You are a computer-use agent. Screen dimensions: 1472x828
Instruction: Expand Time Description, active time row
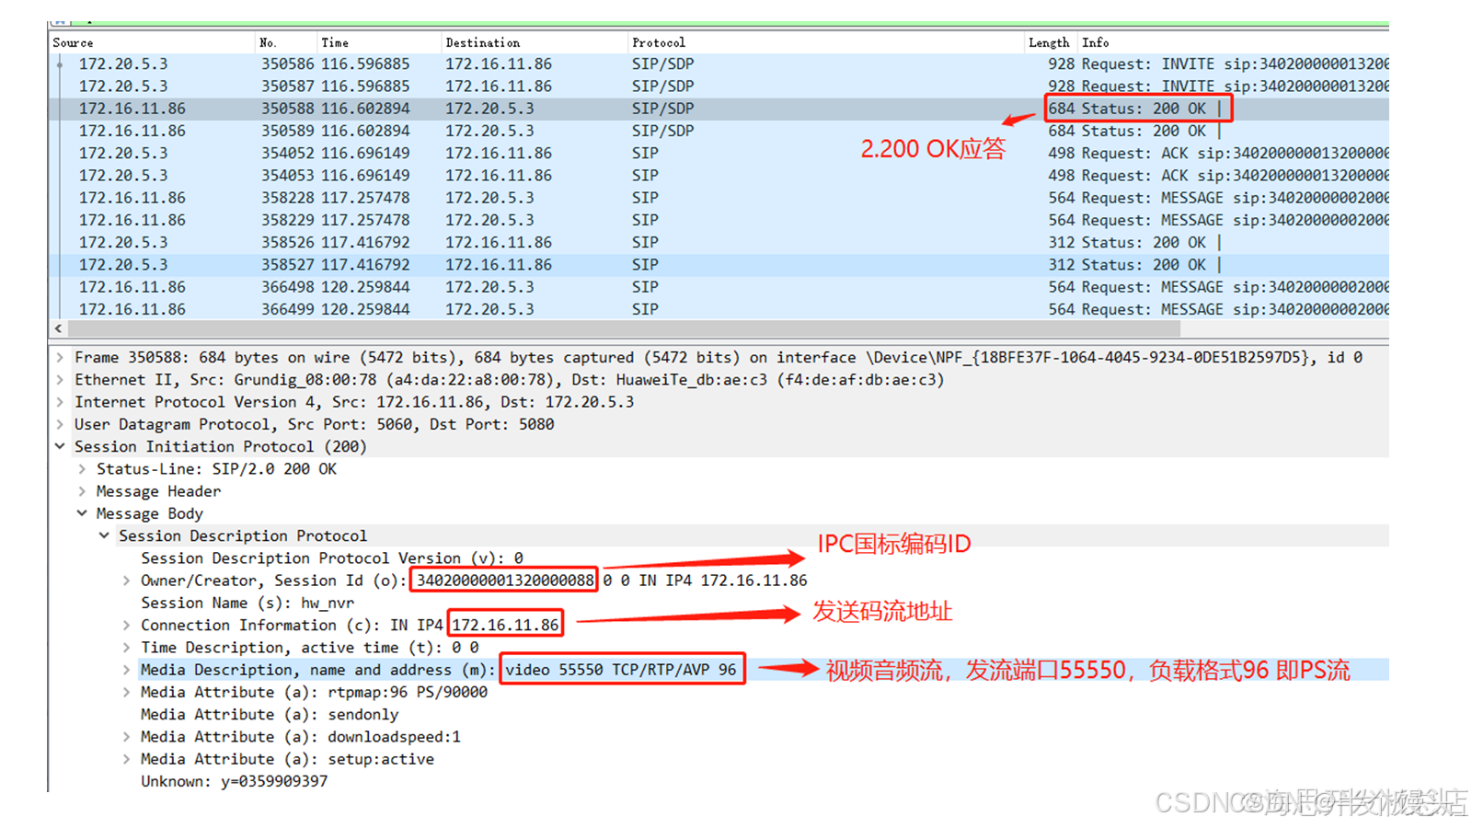click(x=126, y=648)
